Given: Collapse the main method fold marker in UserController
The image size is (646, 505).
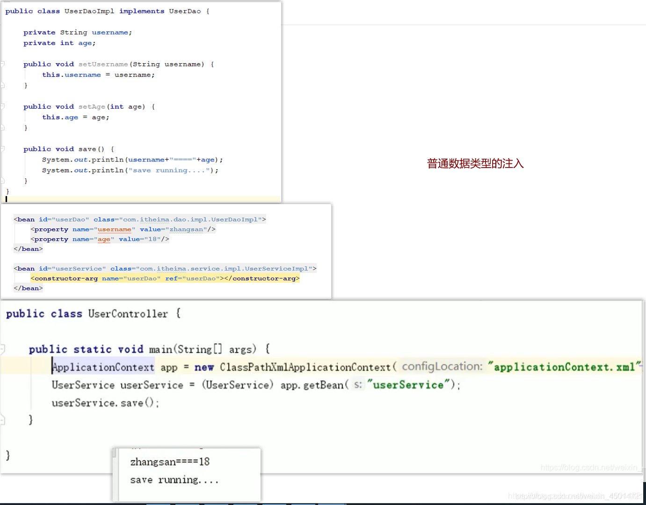Looking at the screenshot, I should tap(2, 349).
